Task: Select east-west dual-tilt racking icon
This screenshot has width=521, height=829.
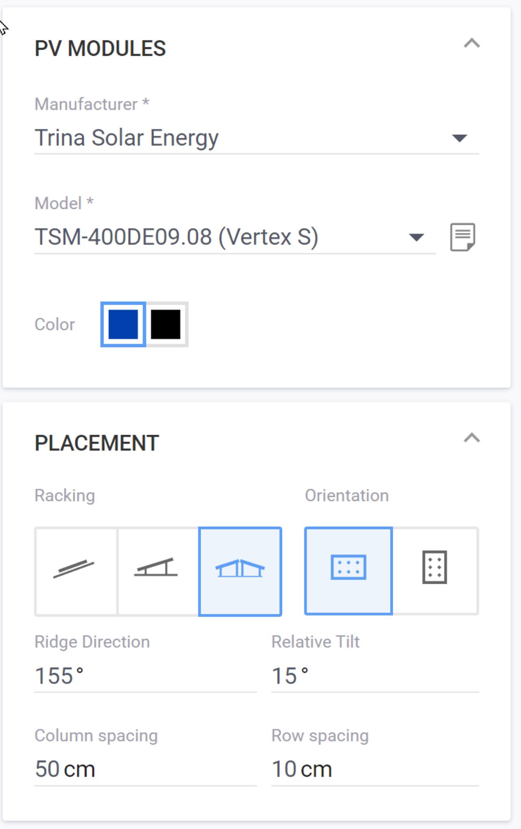Action: click(240, 571)
